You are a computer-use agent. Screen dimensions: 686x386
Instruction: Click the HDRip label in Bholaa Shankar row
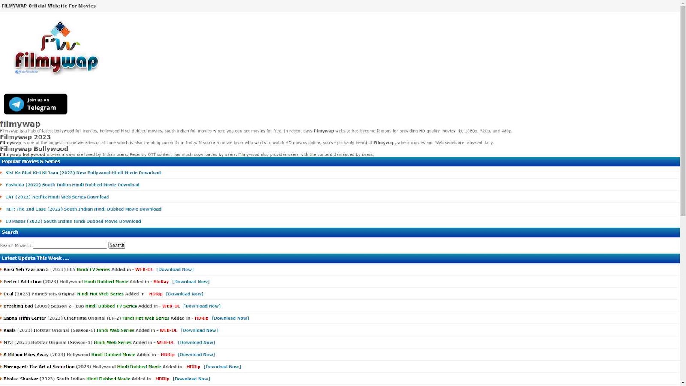point(162,379)
